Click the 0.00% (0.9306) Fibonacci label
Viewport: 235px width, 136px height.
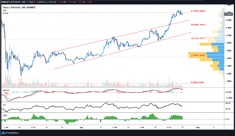click(x=197, y=83)
